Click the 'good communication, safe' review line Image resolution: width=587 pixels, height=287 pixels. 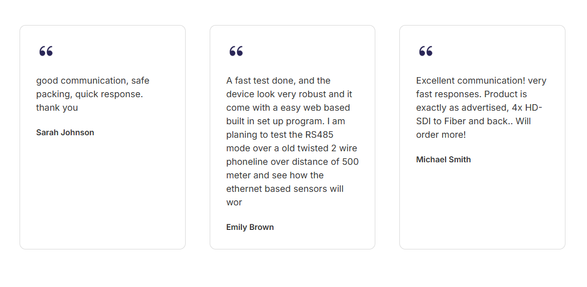coord(93,81)
